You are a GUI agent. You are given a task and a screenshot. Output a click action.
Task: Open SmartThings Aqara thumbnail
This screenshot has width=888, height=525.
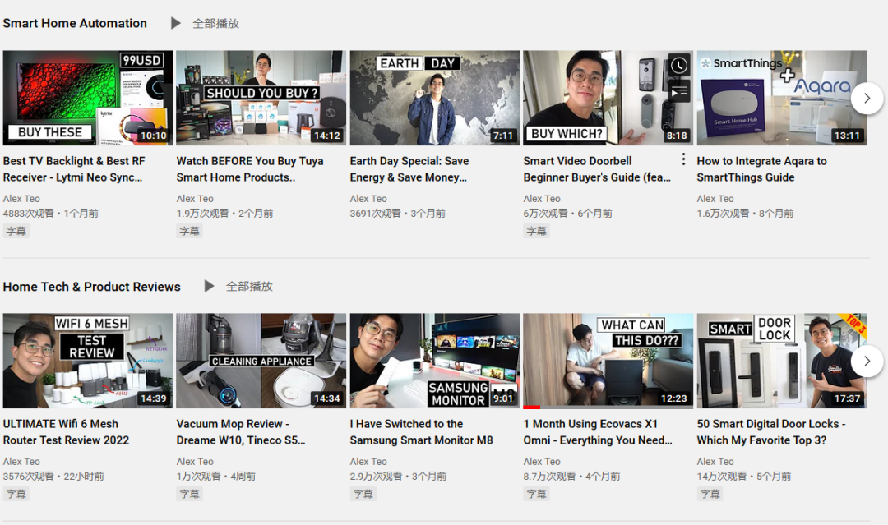coord(782,98)
